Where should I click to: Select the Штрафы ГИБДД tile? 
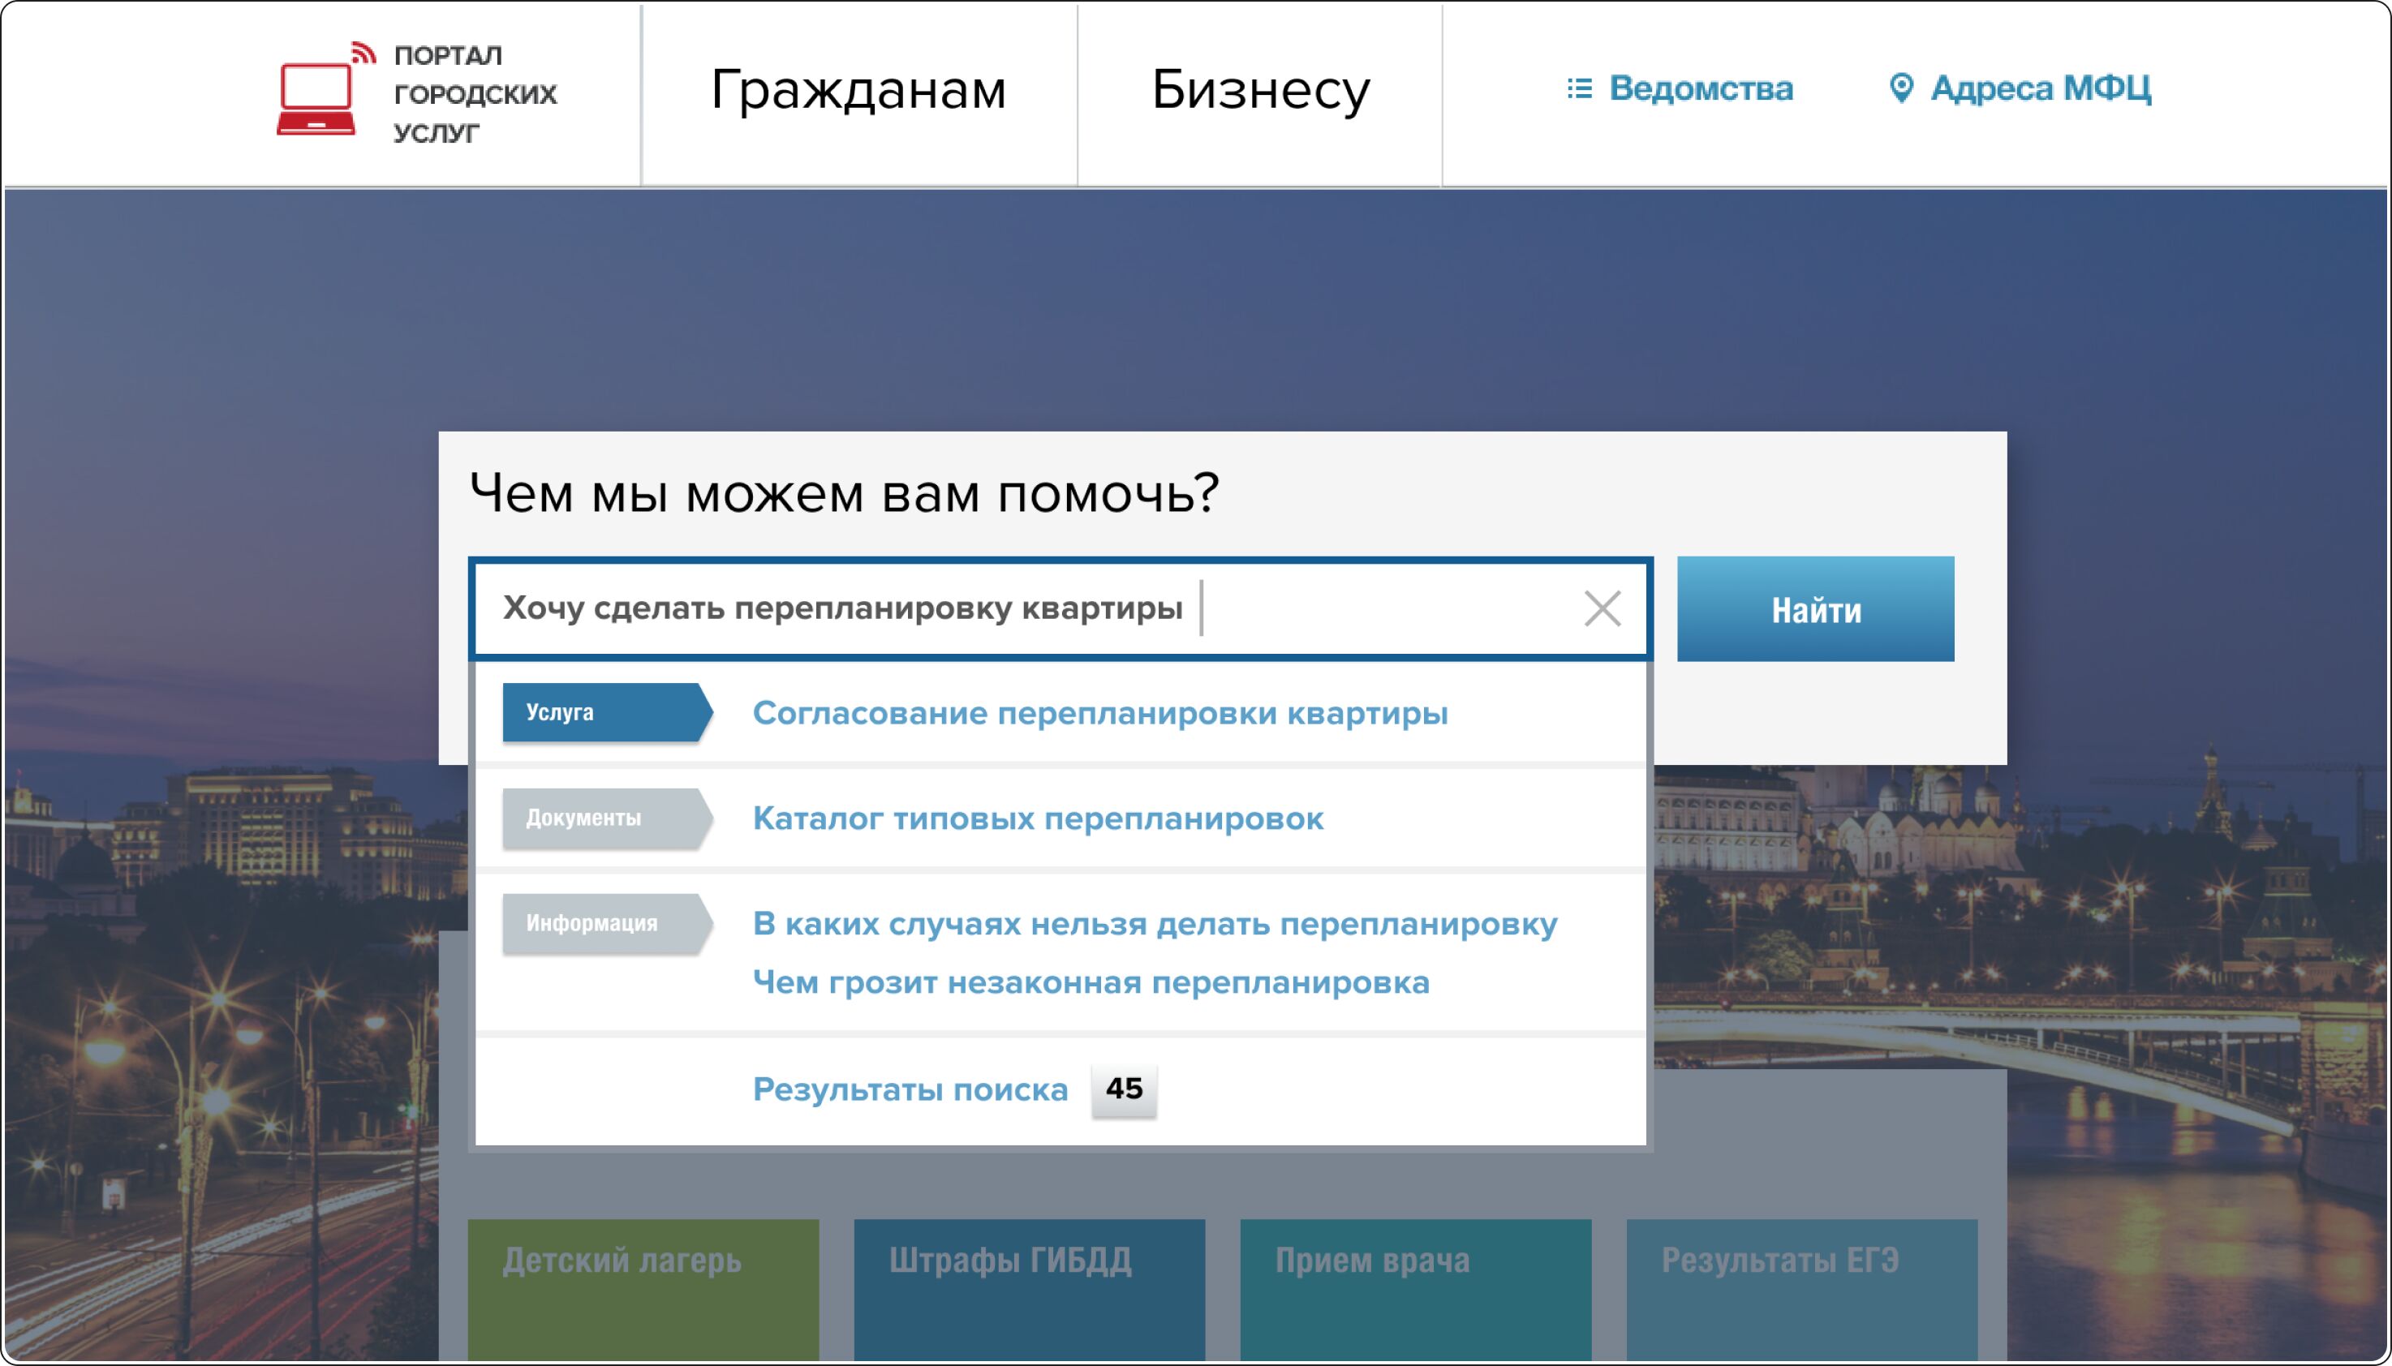[1029, 1286]
